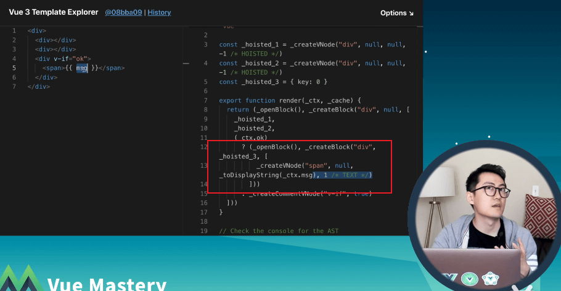
Task: Click line number 4 in the template editor
Action: pyautogui.click(x=14, y=59)
